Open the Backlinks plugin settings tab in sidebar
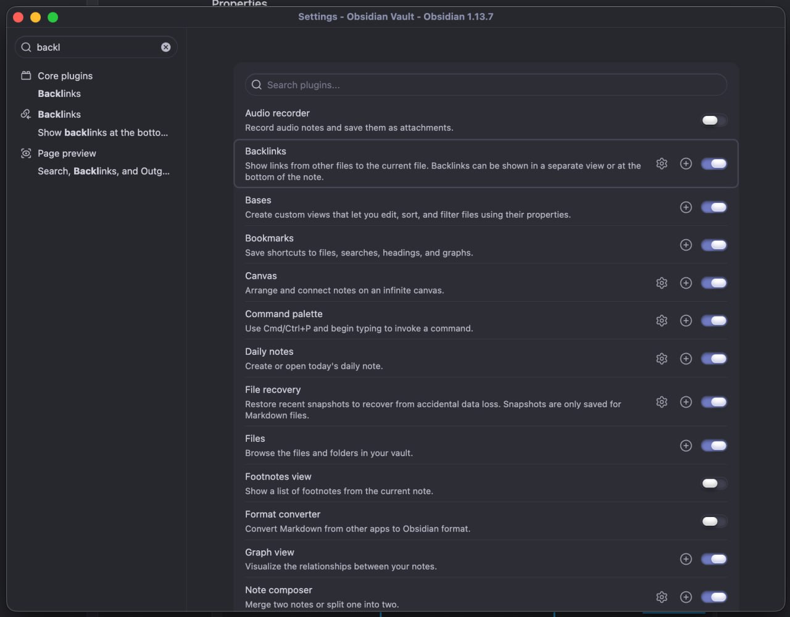 pyautogui.click(x=59, y=114)
